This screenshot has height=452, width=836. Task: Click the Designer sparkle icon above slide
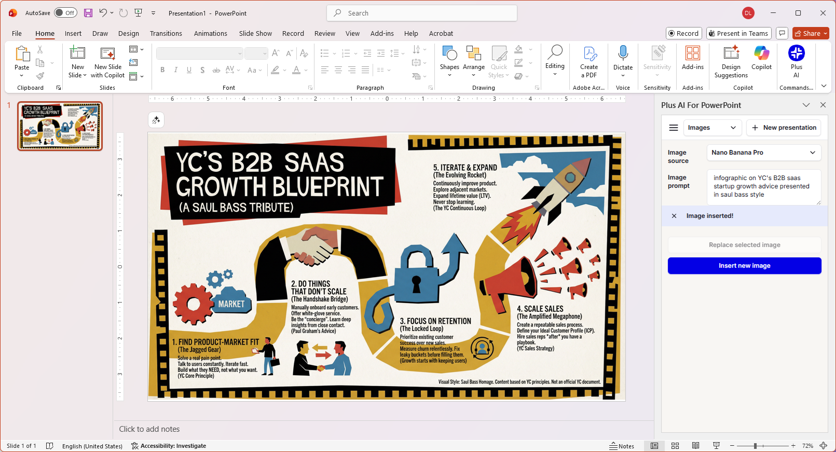coord(156,120)
